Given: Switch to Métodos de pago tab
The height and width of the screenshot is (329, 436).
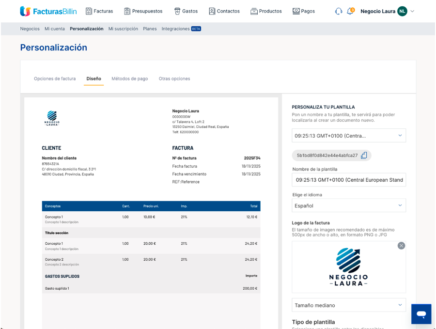Looking at the screenshot, I should 129,78.
